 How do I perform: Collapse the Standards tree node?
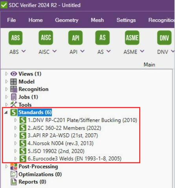(x=6, y=112)
